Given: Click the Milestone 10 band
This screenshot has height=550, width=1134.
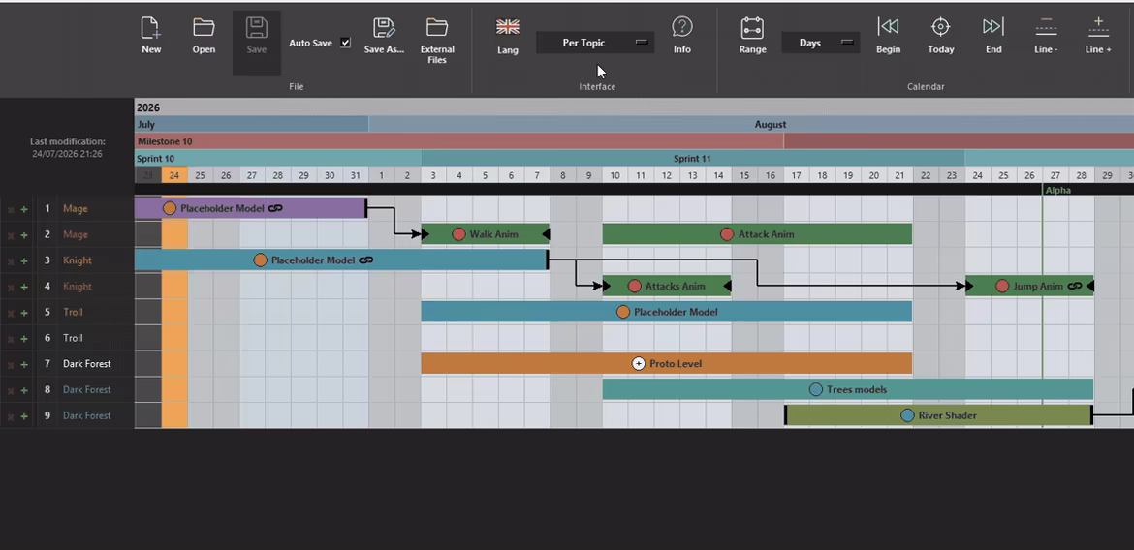Looking at the screenshot, I should tap(459, 141).
